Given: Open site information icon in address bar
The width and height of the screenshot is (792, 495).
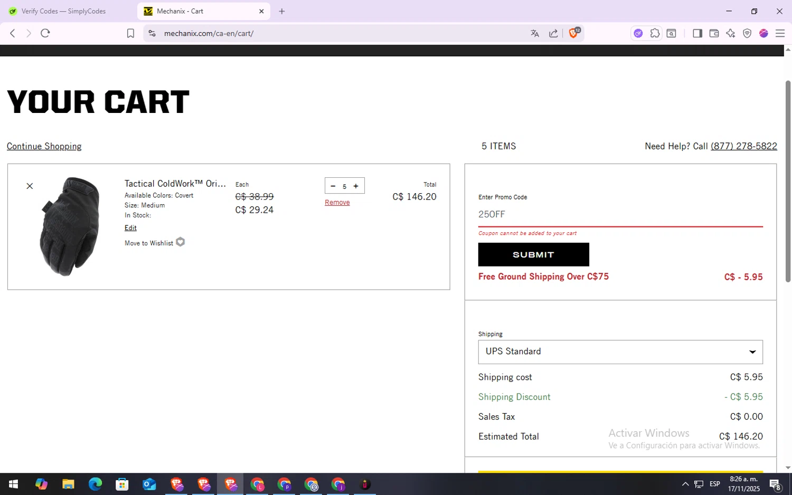Looking at the screenshot, I should (152, 33).
